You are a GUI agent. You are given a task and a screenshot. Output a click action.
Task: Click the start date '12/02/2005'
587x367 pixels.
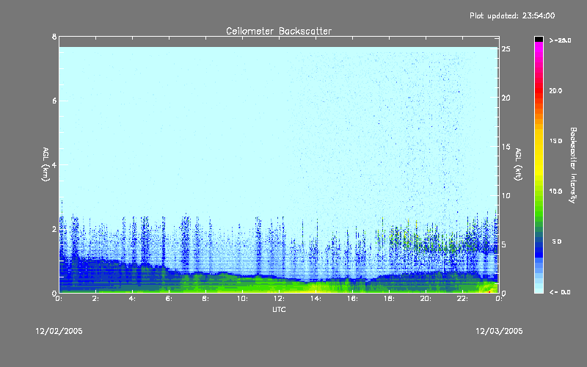coord(59,331)
